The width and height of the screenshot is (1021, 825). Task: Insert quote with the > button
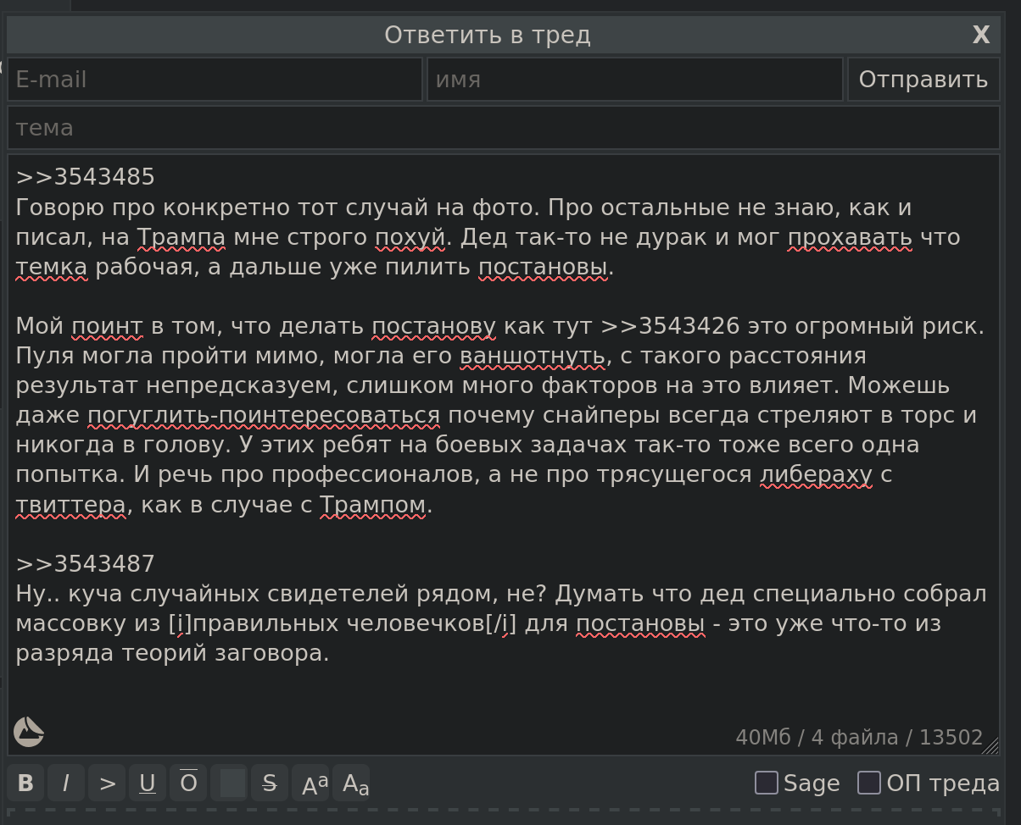tap(107, 783)
